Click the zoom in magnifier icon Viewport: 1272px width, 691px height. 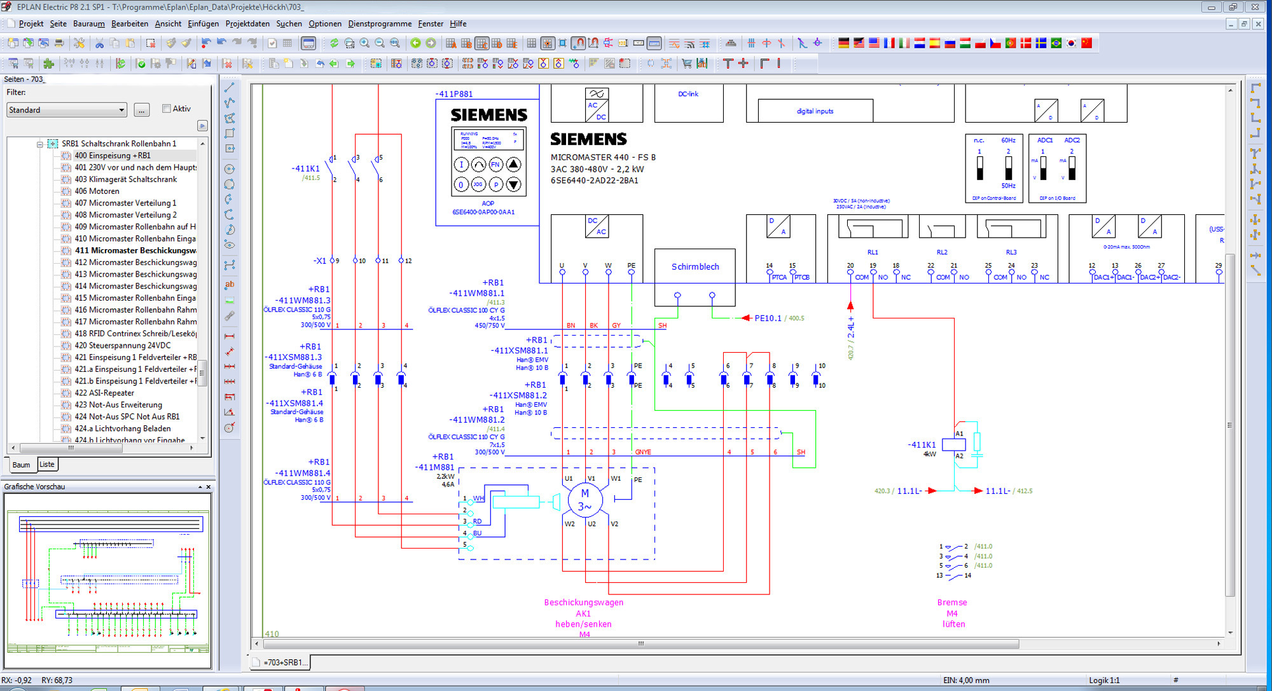pos(365,43)
